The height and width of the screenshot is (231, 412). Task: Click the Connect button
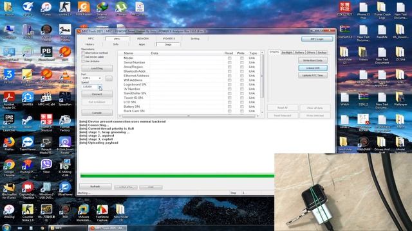point(97,94)
